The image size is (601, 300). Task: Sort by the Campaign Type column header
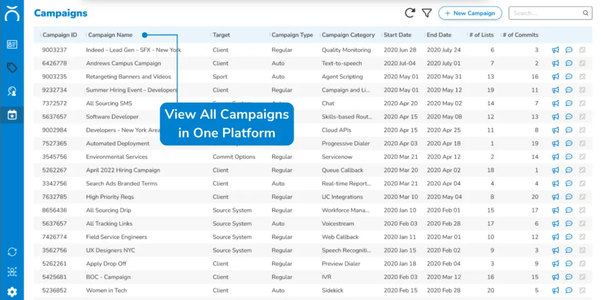[292, 35]
